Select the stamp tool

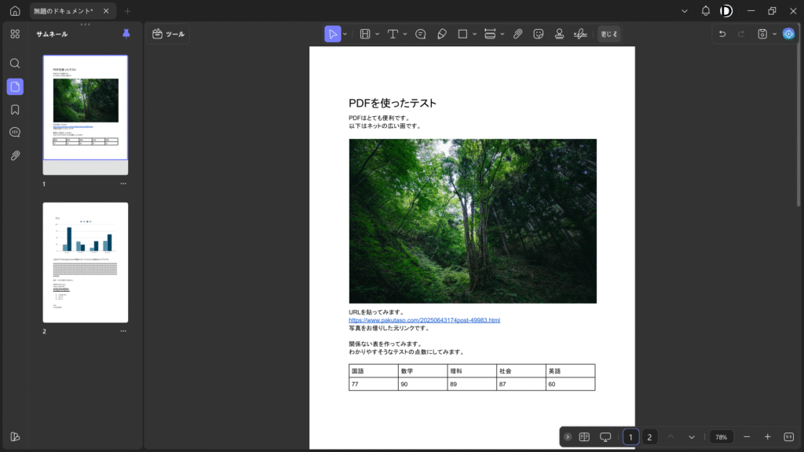click(559, 34)
